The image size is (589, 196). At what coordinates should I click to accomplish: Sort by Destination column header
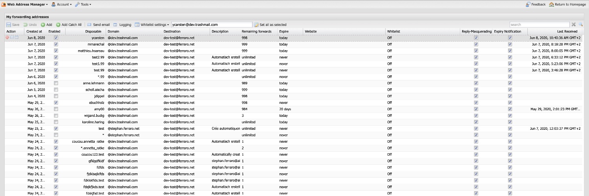(186, 31)
